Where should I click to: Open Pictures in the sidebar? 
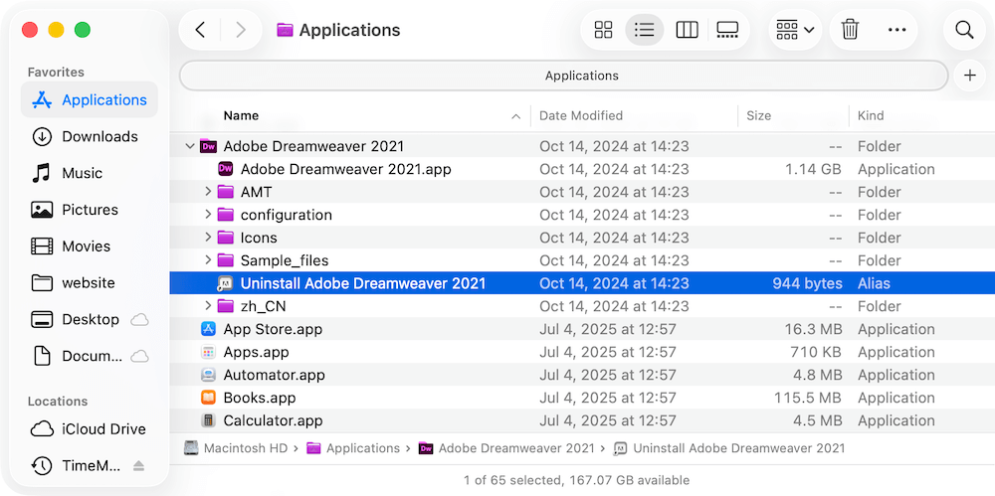(x=90, y=210)
